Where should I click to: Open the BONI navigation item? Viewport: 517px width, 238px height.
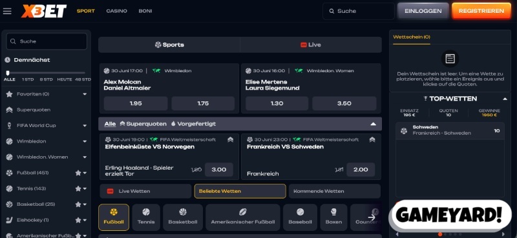coord(145,11)
